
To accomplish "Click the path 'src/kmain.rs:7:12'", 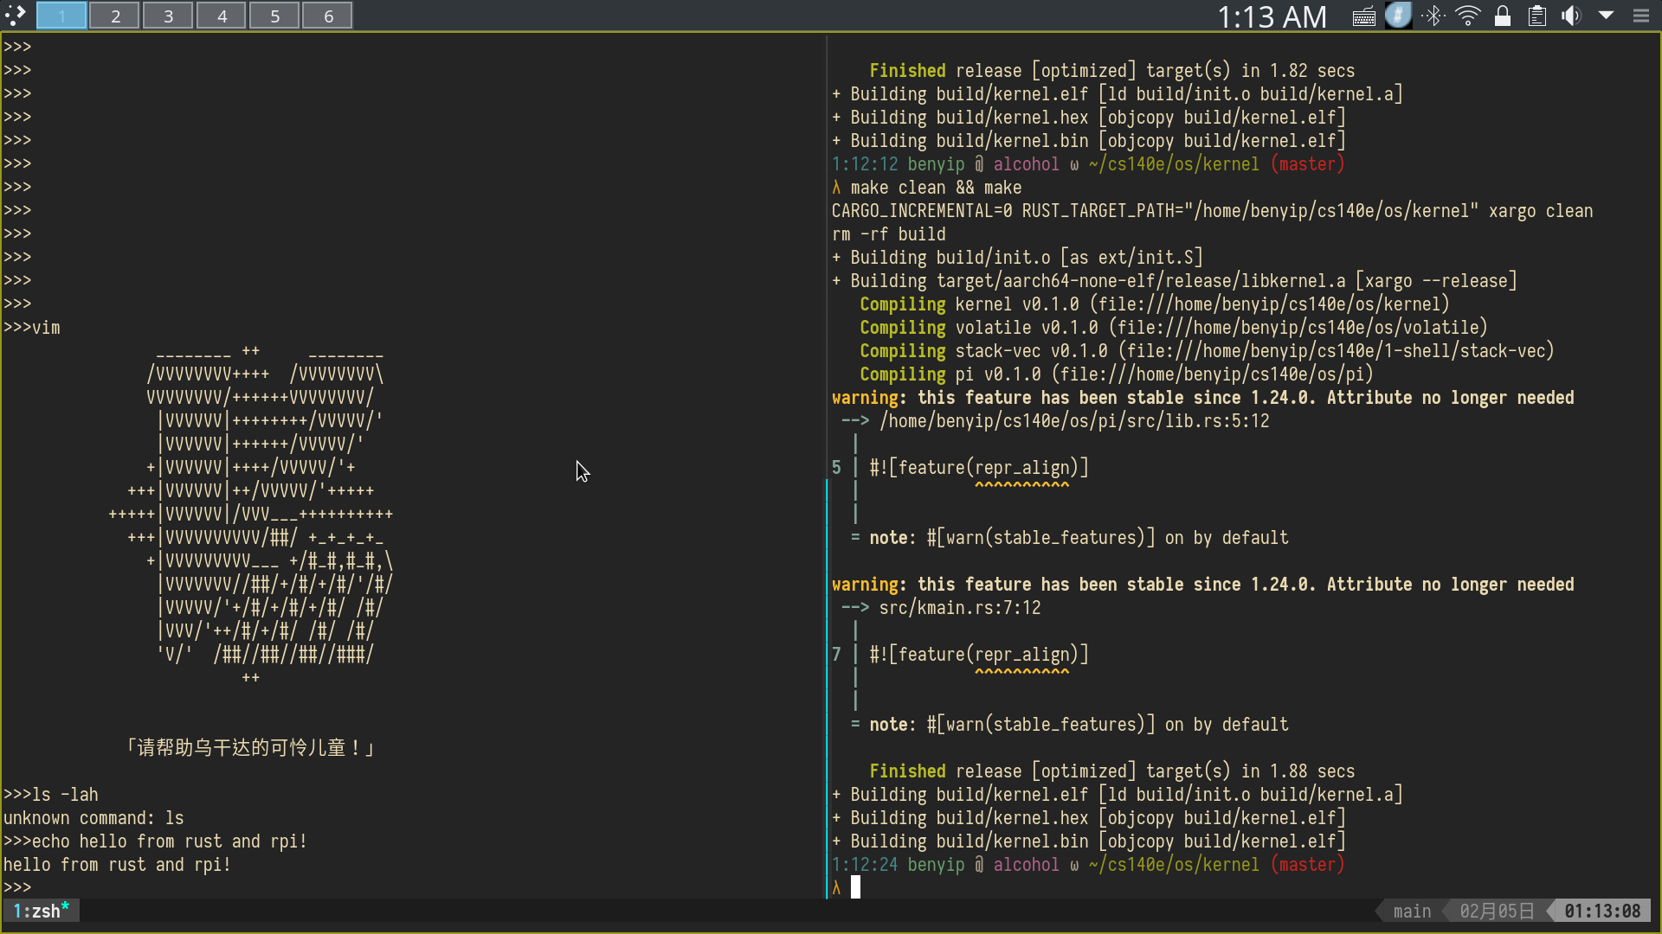I will point(960,608).
